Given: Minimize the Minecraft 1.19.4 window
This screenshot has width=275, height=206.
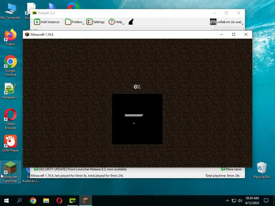Looking at the screenshot, I should coord(222,35).
